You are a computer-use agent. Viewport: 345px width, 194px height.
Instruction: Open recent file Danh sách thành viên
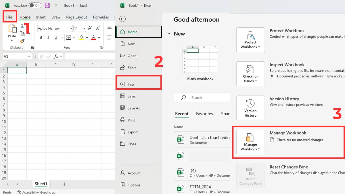[202, 140]
